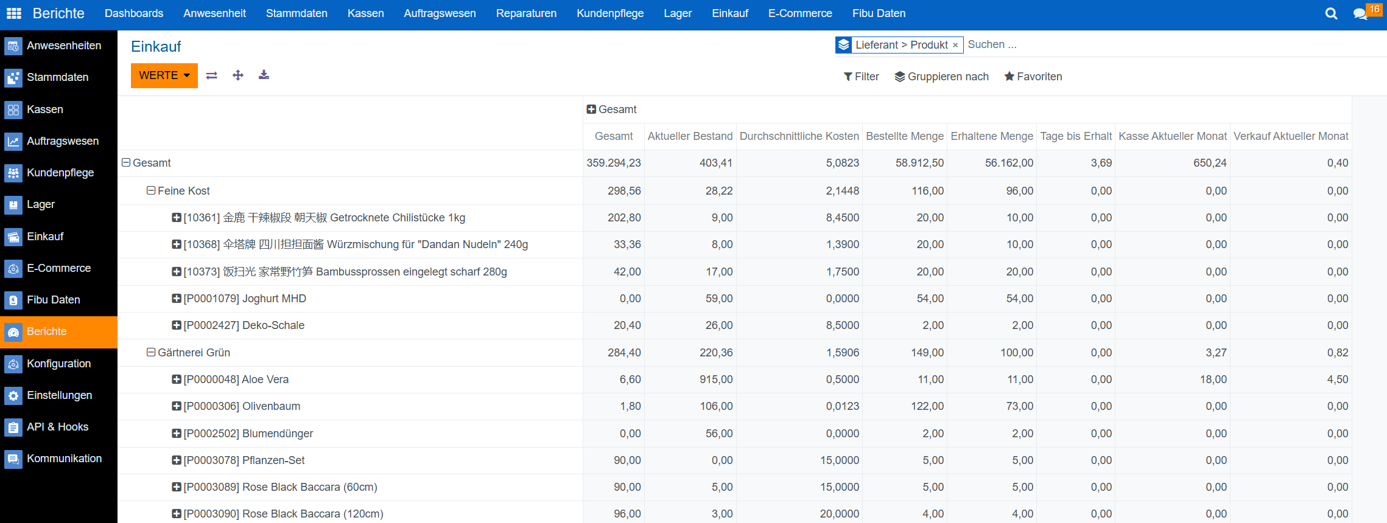This screenshot has height=523, width=1387.
Task: Open the apps grid menu icon
Action: coord(13,13)
